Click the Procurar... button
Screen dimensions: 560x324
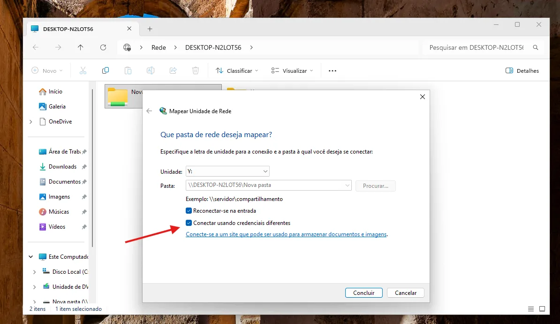(375, 186)
